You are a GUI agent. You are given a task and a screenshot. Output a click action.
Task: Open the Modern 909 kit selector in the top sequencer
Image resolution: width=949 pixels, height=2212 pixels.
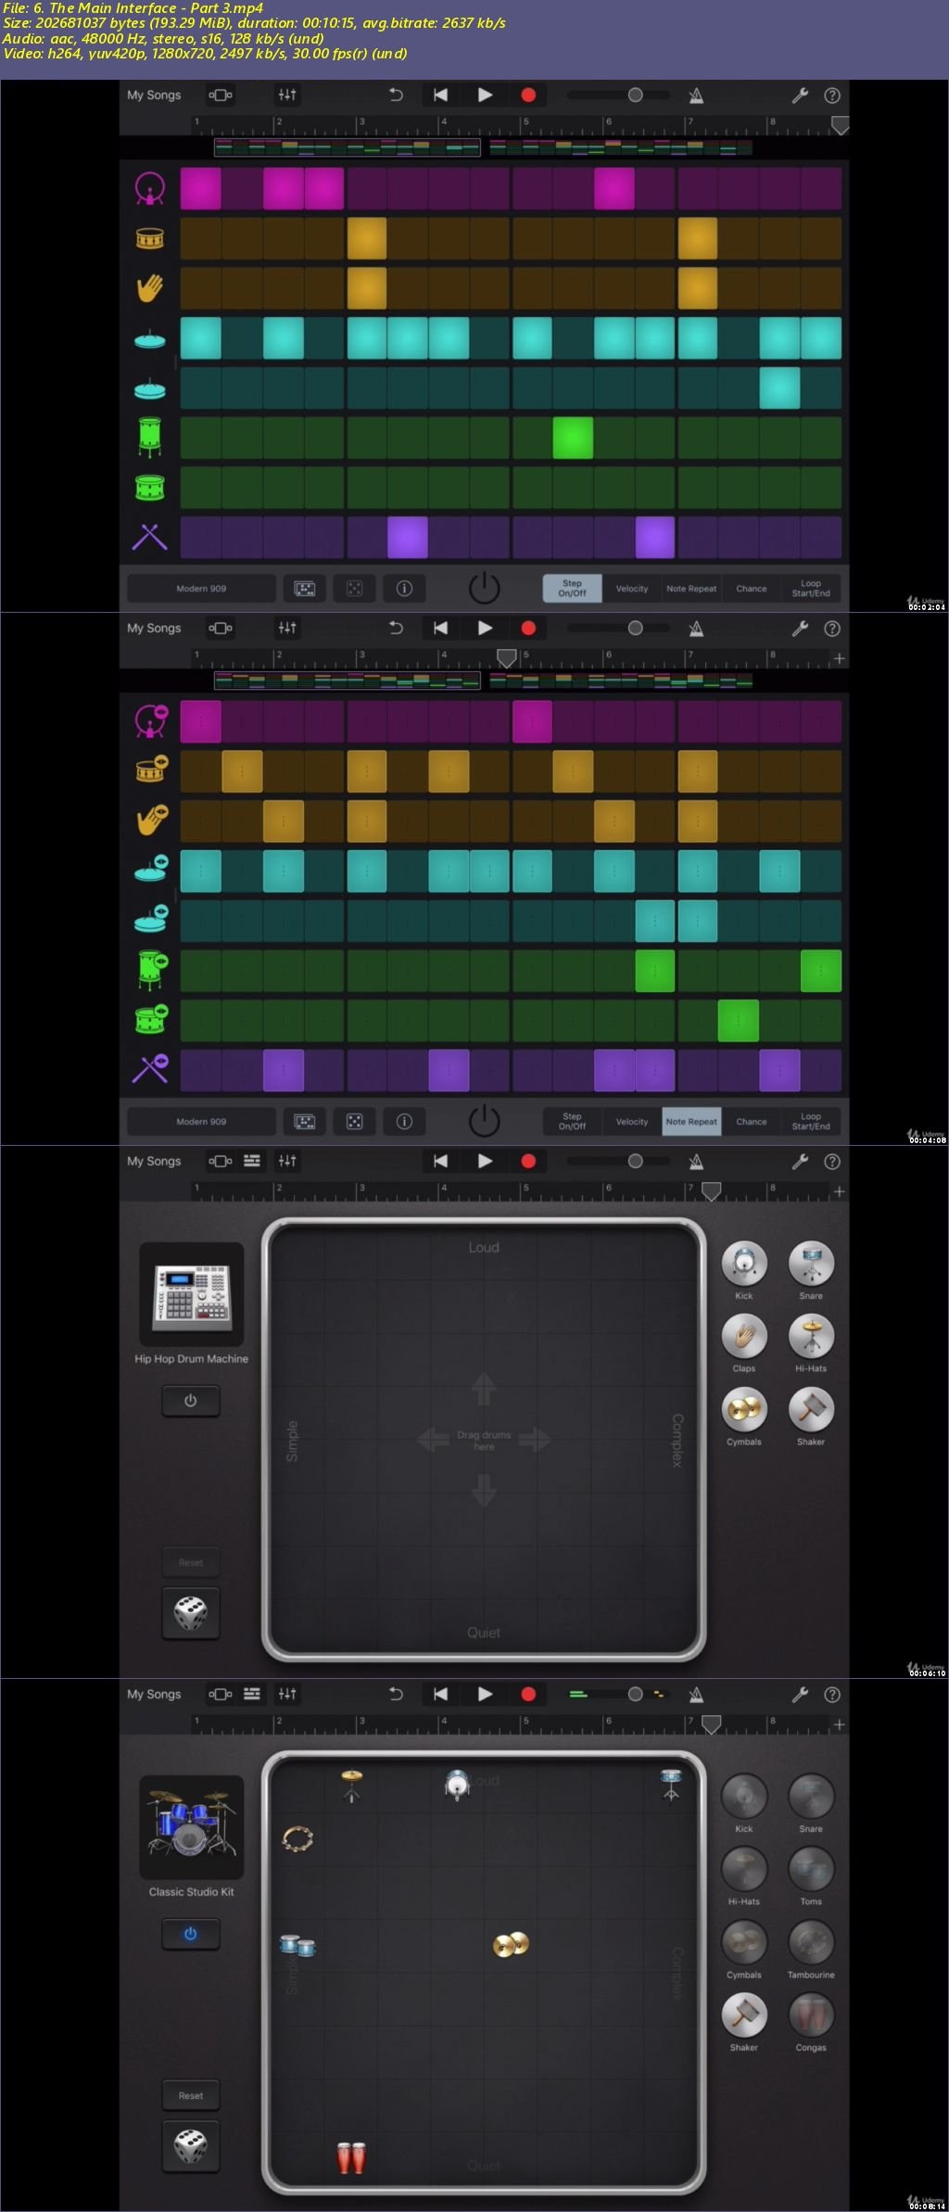click(201, 589)
